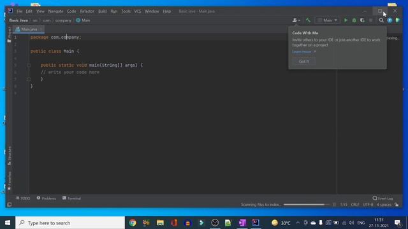Open the Code With Me toolbar icon
The width and height of the screenshot is (408, 229).
pos(296,20)
